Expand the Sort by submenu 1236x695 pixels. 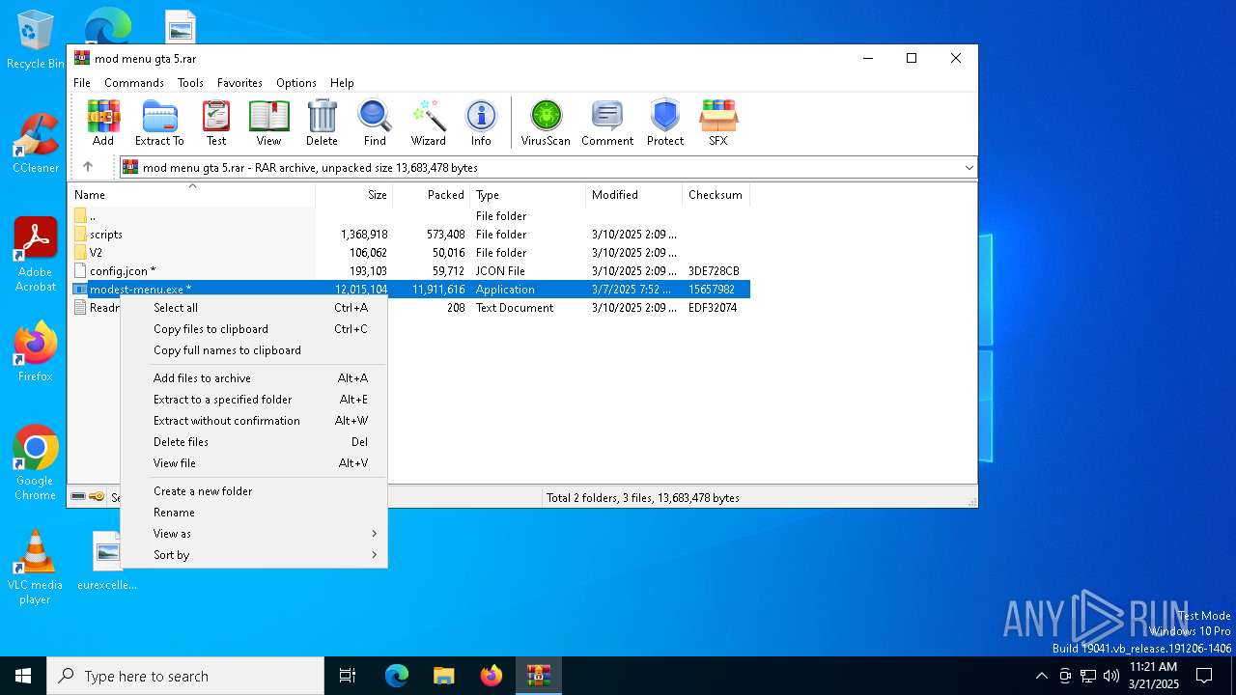[254, 555]
